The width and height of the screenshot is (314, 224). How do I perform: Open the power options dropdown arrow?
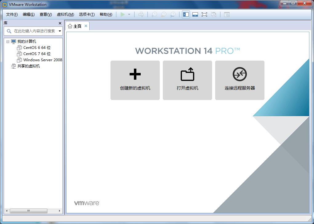click(129, 14)
